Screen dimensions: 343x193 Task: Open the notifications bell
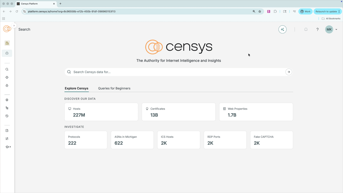click(306, 29)
